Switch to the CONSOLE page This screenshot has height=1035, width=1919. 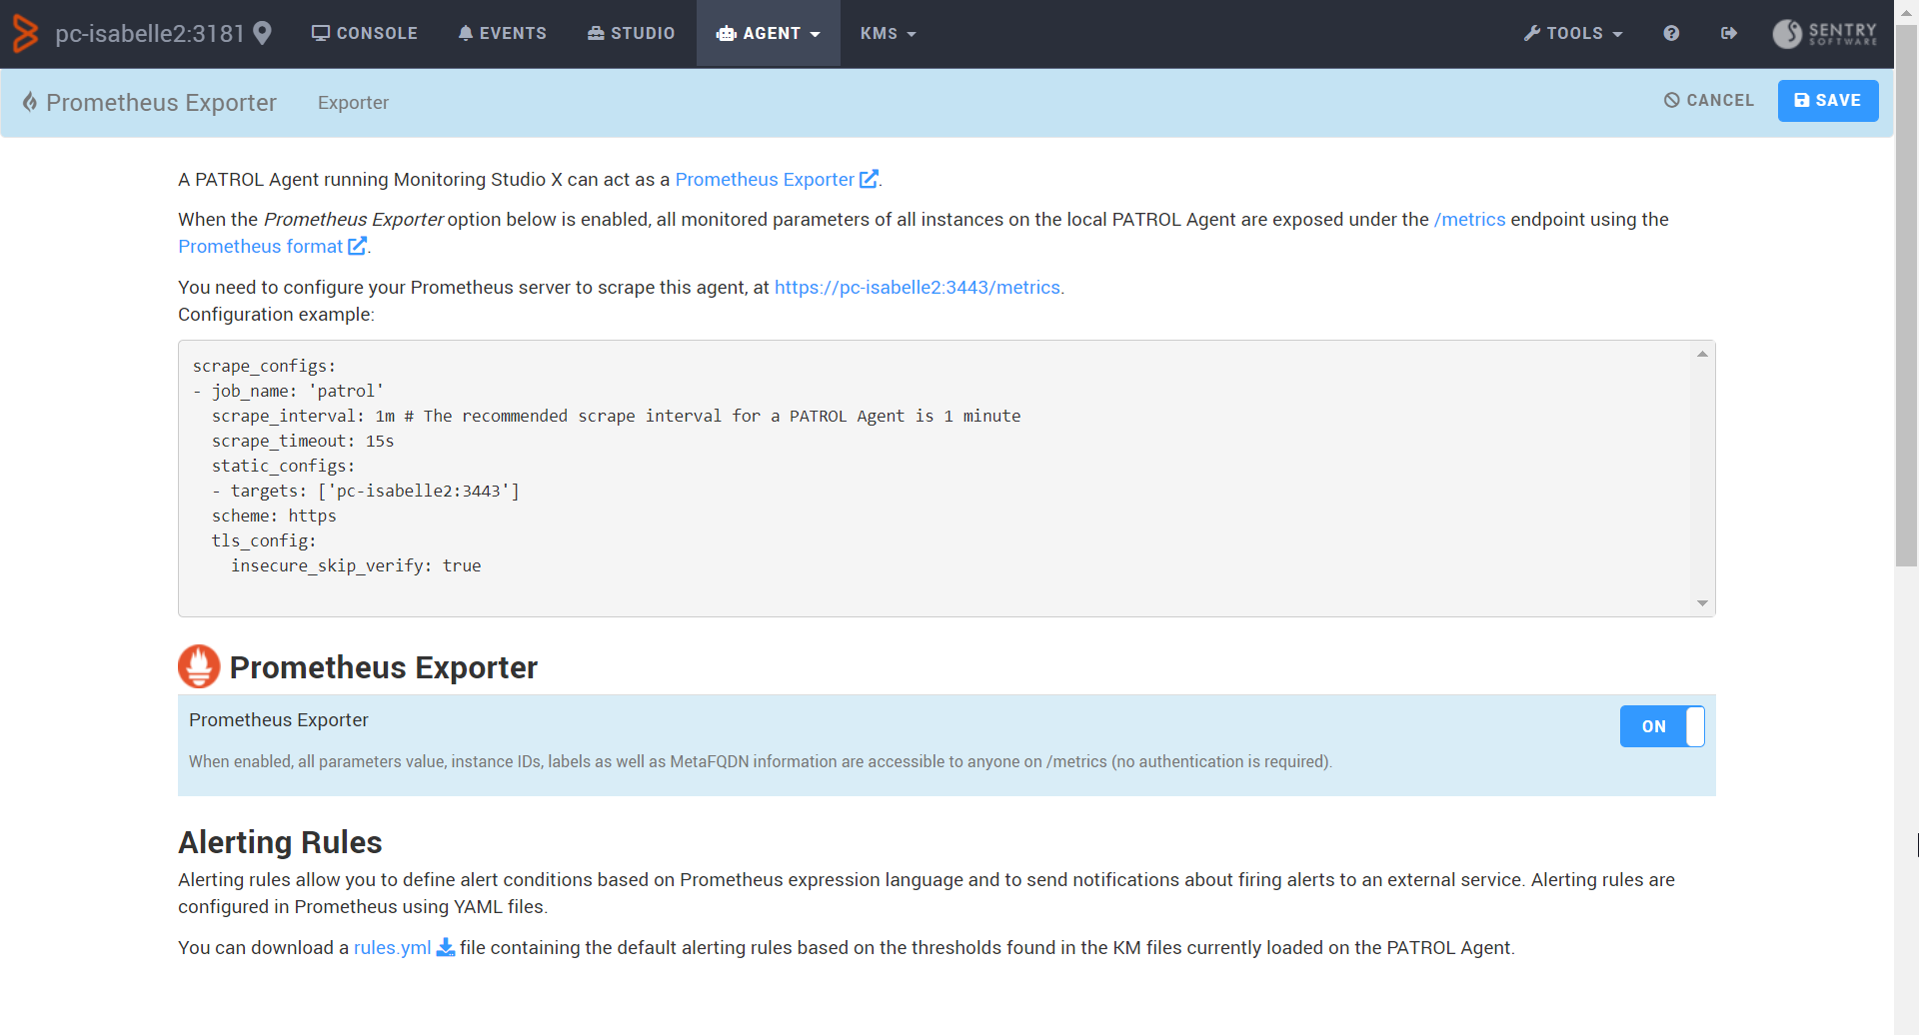(364, 33)
